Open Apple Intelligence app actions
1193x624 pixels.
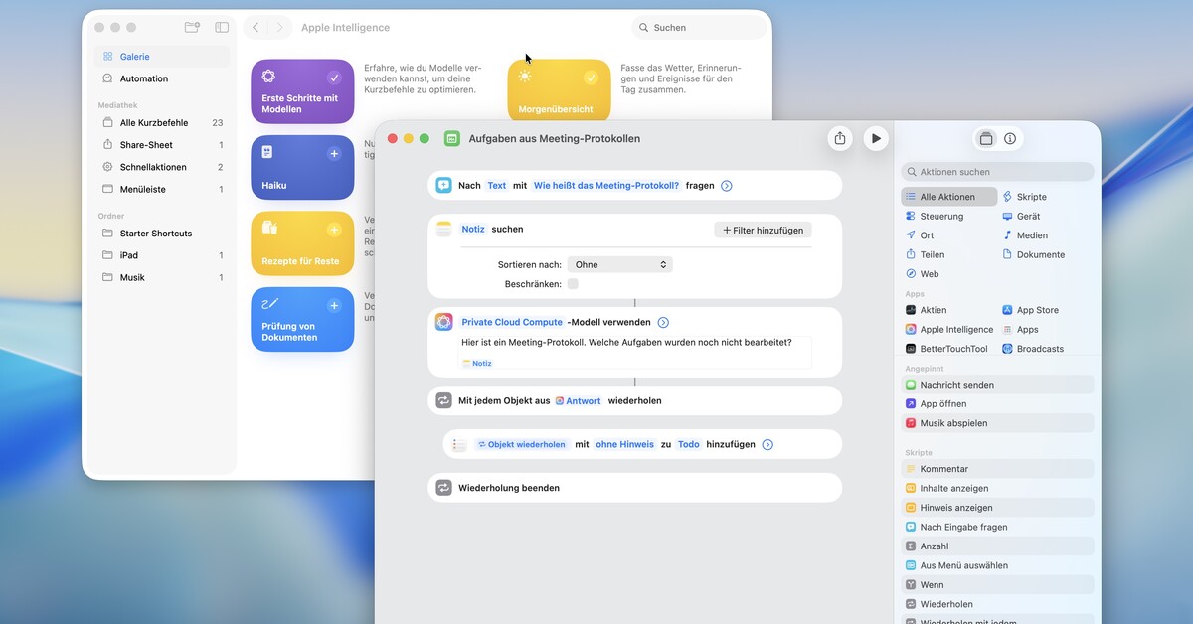click(949, 330)
